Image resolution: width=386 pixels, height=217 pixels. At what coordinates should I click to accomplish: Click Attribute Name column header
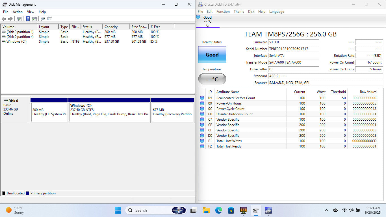click(250, 92)
